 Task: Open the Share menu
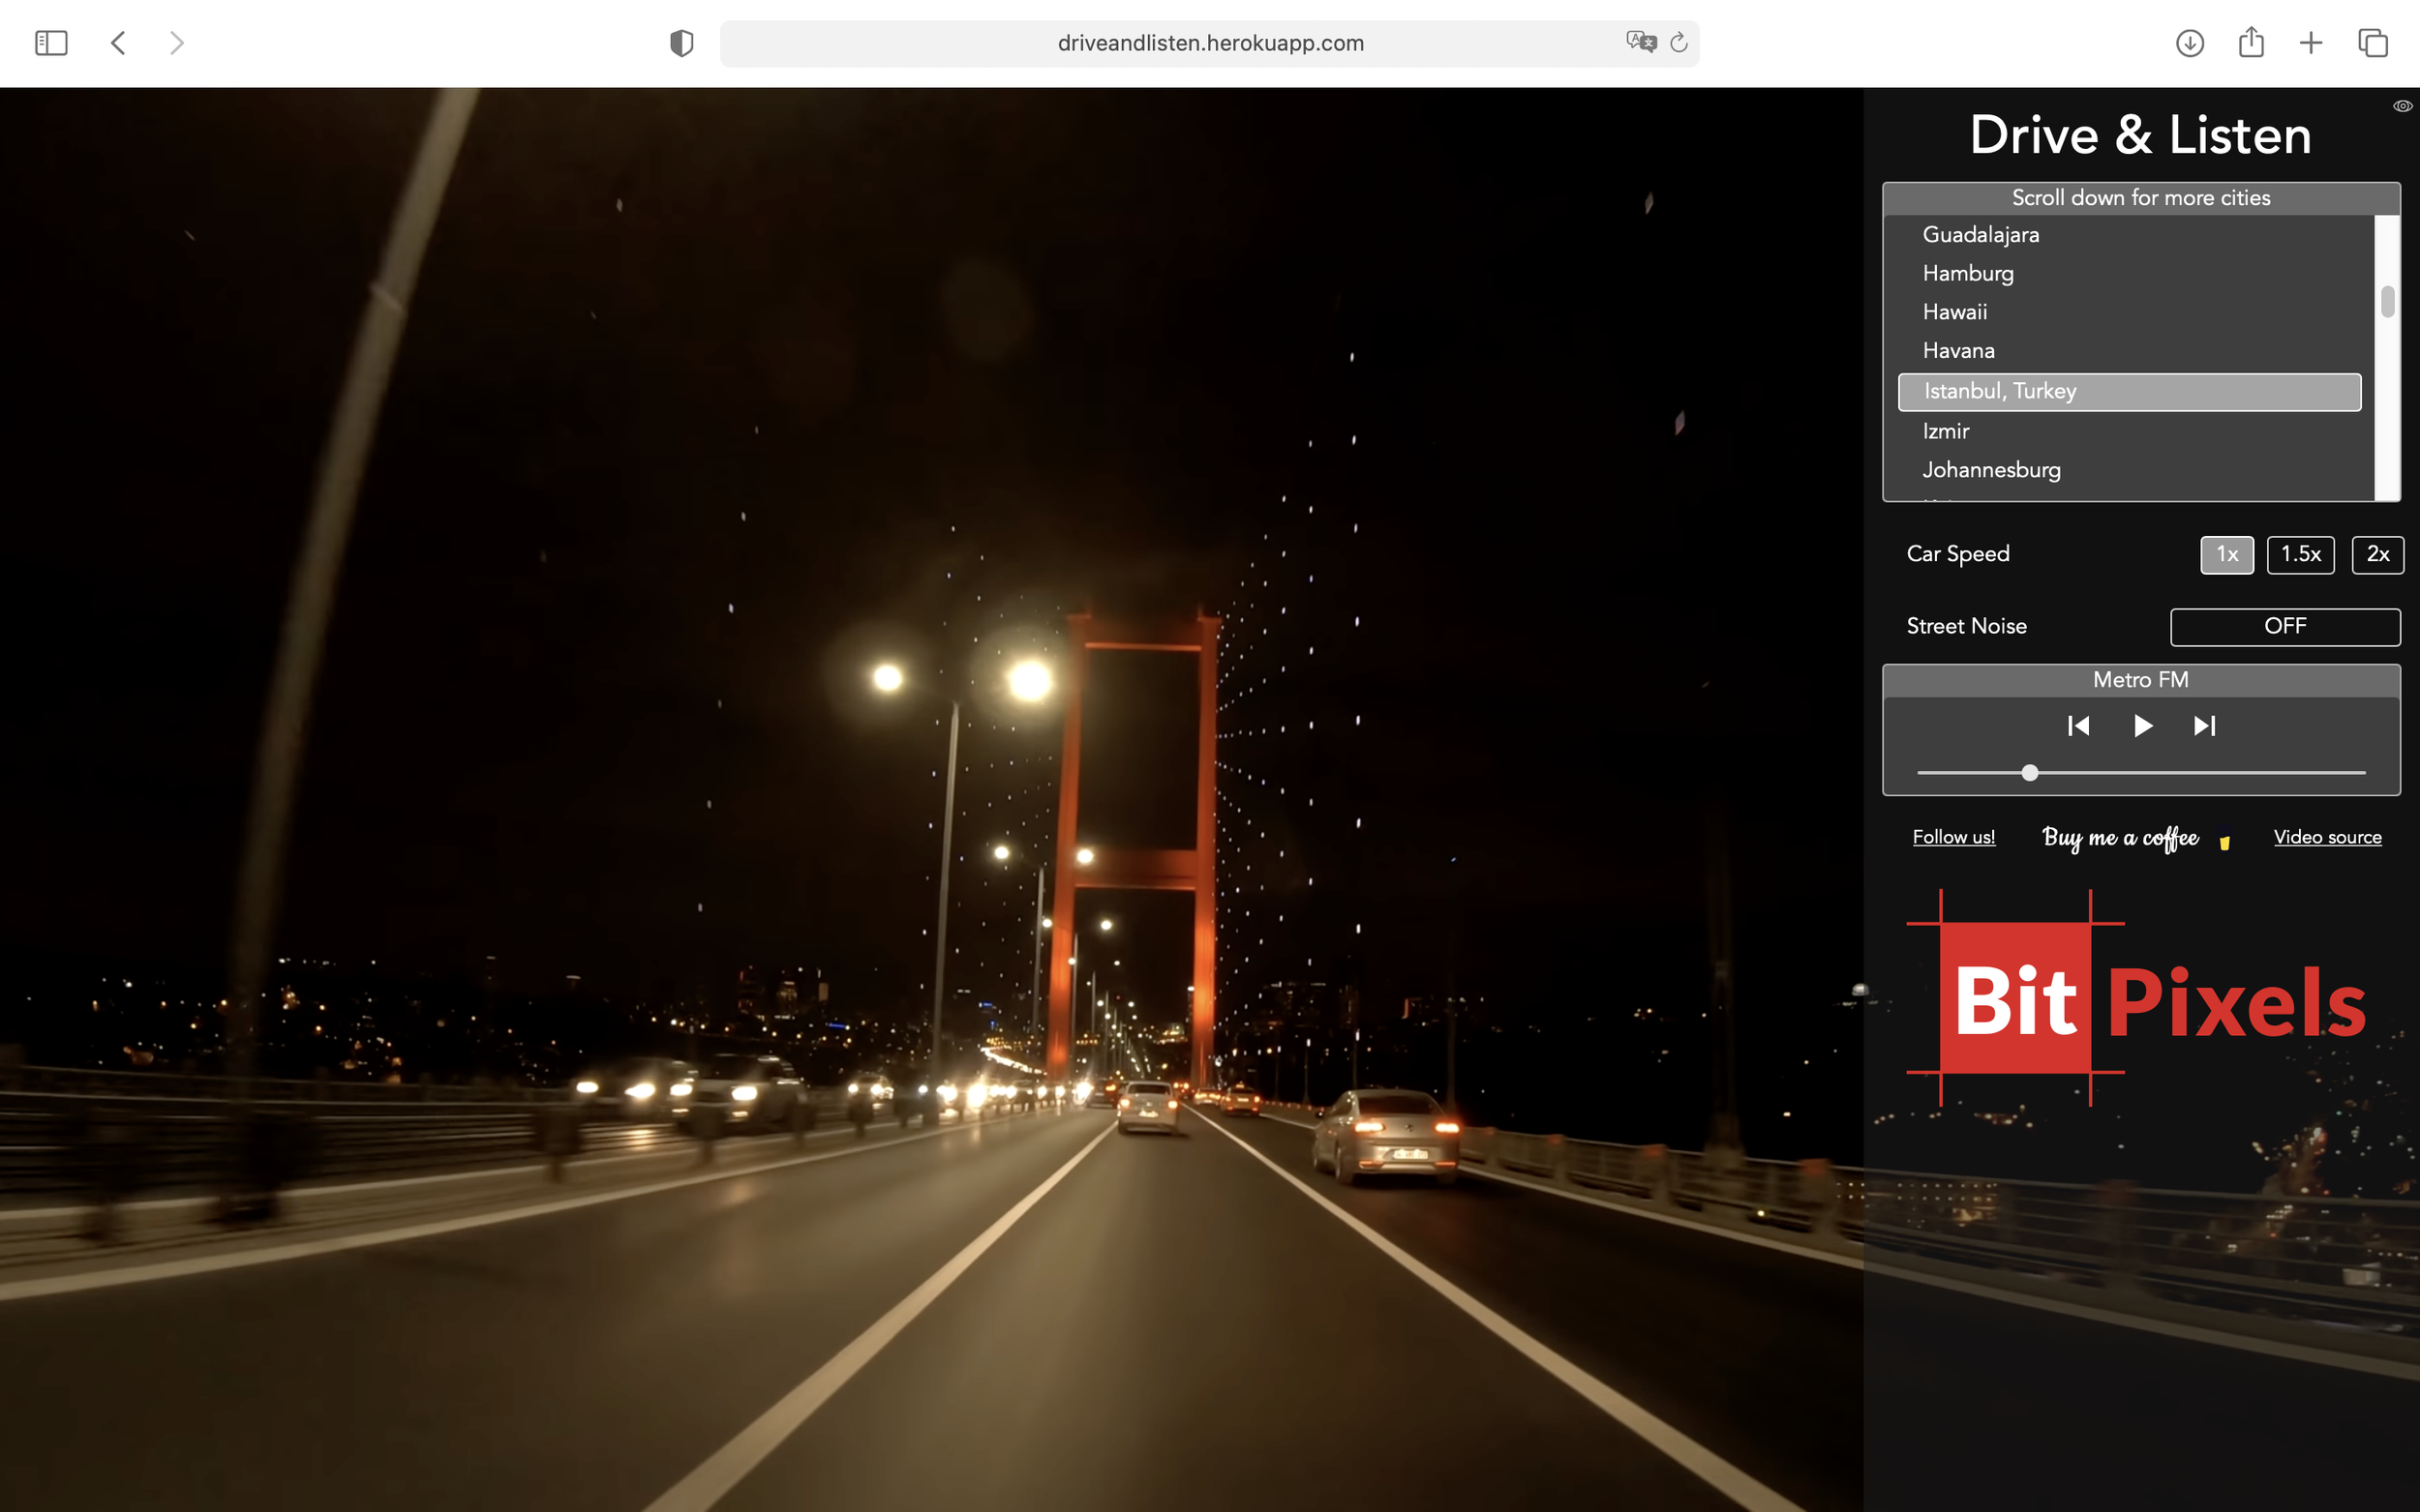[x=2251, y=42]
